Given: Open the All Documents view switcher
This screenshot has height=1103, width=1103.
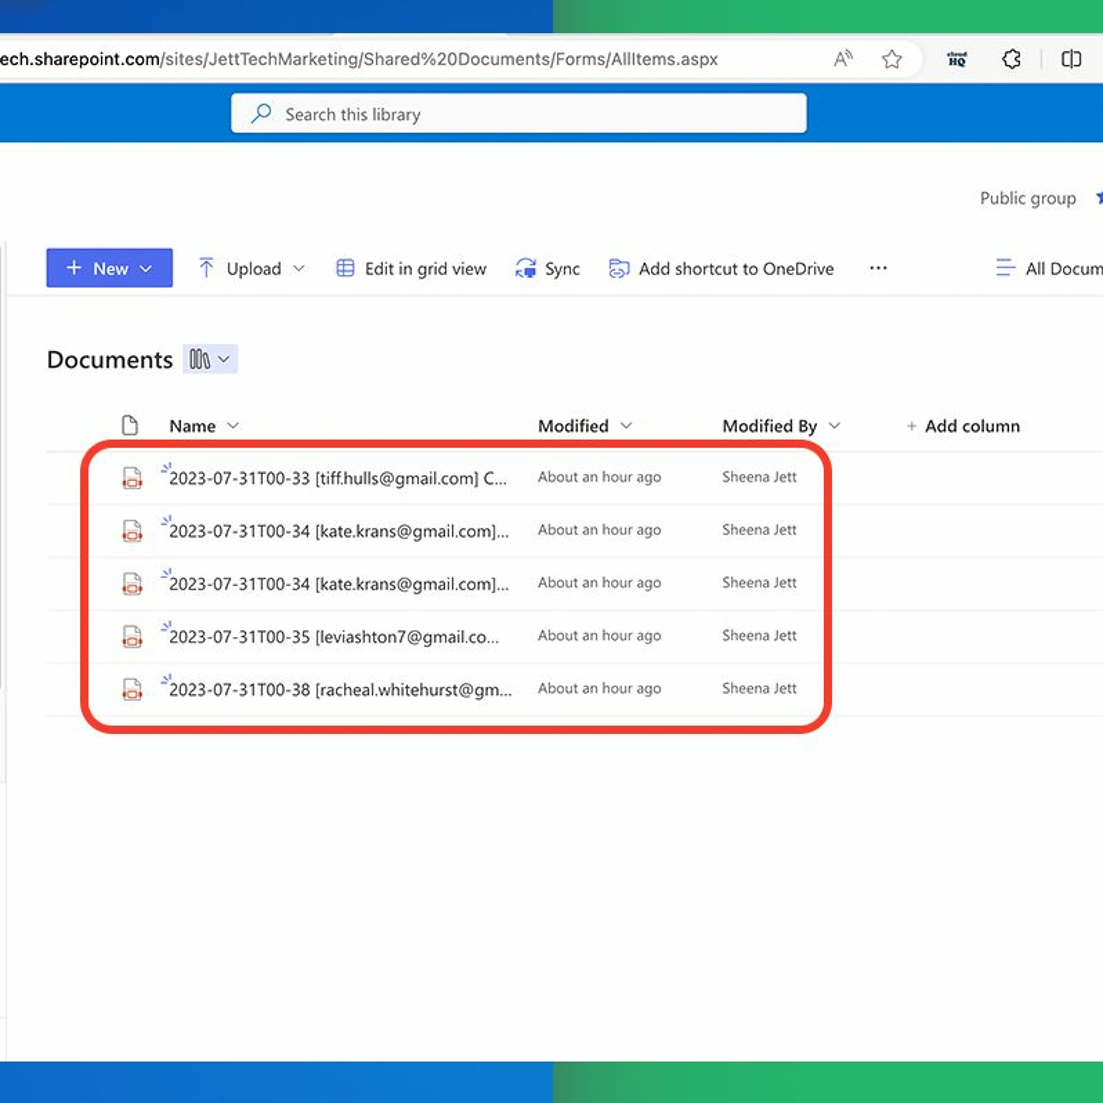Looking at the screenshot, I should (1049, 268).
